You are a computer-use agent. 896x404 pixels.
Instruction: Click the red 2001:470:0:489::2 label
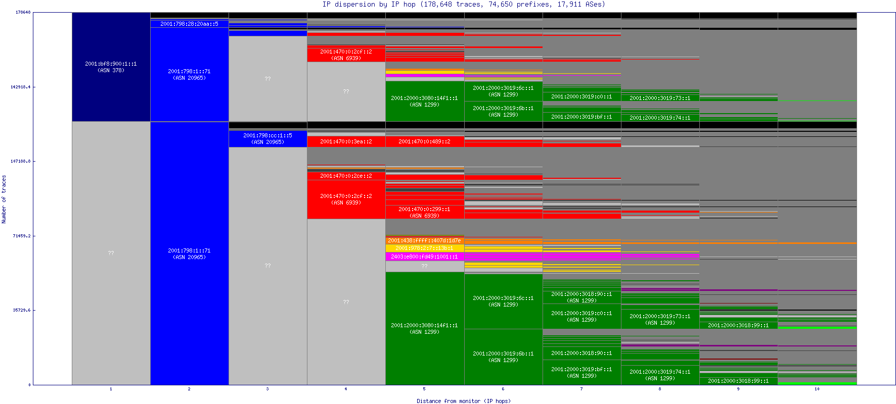click(424, 141)
